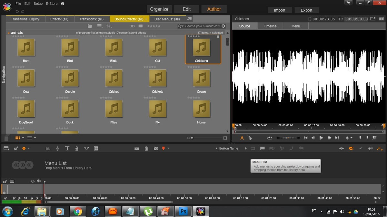Toggle magnetic snapping icon

[x=351, y=148]
